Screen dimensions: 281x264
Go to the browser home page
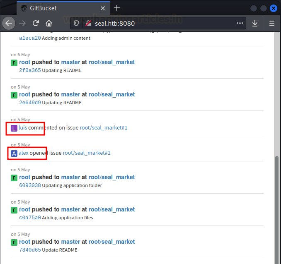(49, 23)
